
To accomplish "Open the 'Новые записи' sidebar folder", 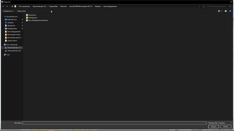I will [x=12, y=40].
